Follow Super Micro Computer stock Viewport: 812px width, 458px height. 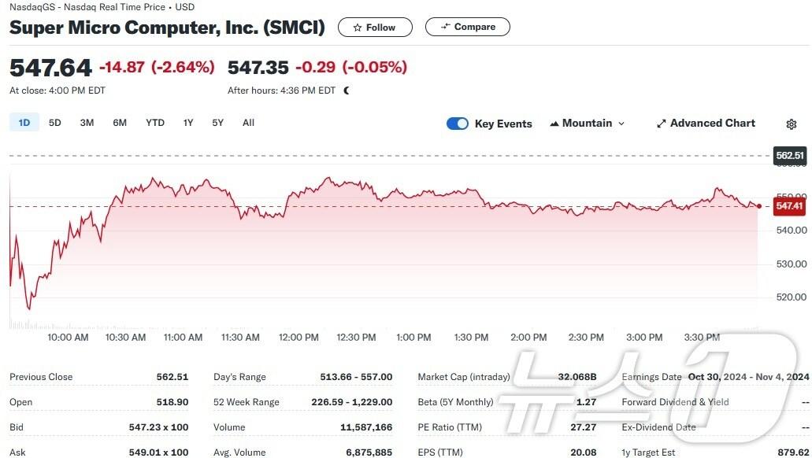[375, 28]
